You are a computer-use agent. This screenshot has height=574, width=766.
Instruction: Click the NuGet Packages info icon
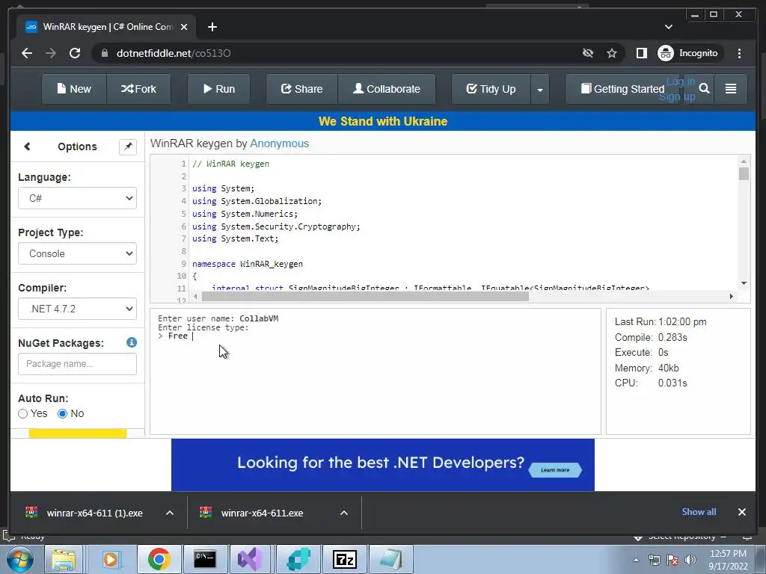point(132,342)
